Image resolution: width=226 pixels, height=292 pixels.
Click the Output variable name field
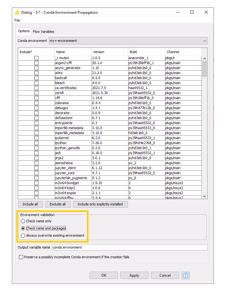129,247
